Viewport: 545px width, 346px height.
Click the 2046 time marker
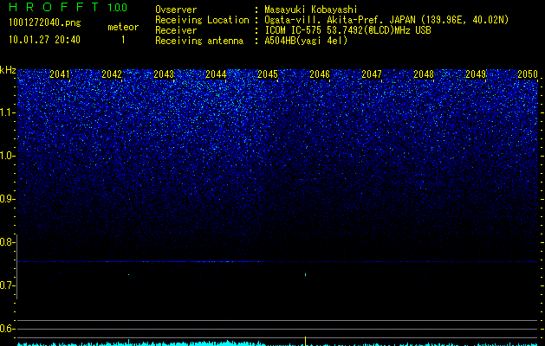pyautogui.click(x=320, y=74)
